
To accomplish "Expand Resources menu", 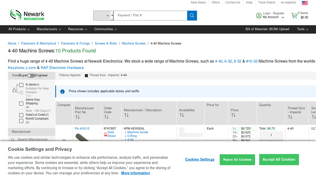I will [77, 29].
